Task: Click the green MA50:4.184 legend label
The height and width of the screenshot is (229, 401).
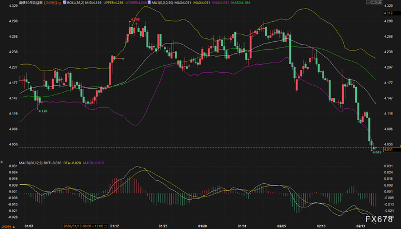Action: [241, 2]
